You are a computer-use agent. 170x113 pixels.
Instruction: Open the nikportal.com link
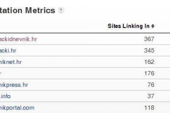tap(17, 108)
